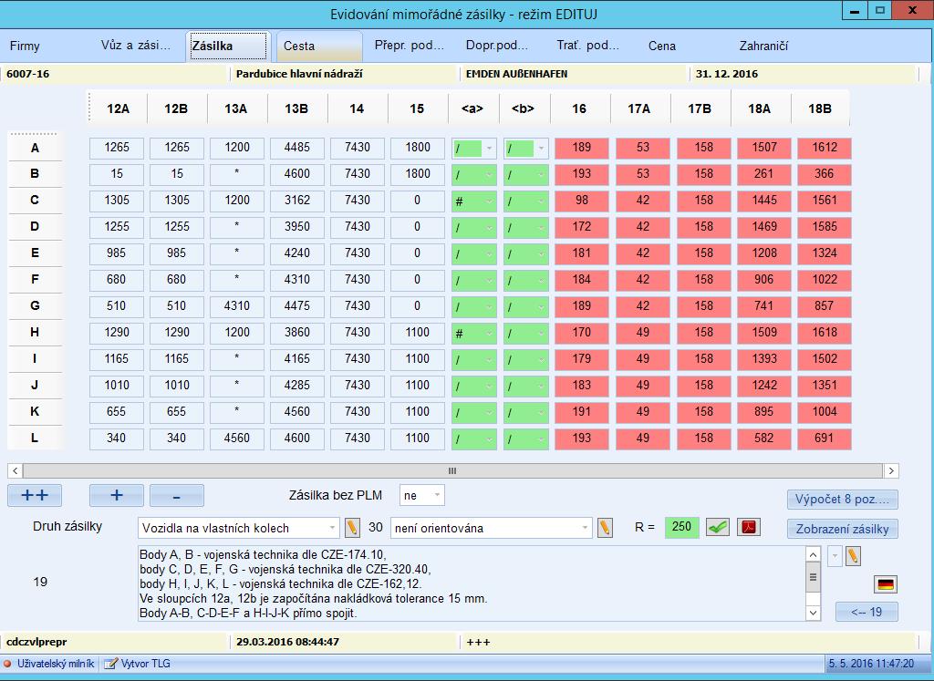The image size is (934, 681).
Task: Open the small dropdown left of note pencil icon
Action: (835, 556)
